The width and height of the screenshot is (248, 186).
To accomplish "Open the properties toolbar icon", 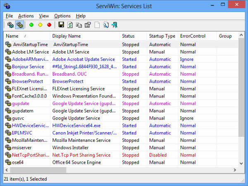I will coord(87,25).
